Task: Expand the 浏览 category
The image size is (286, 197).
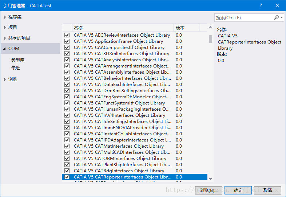Action: [x=5, y=79]
